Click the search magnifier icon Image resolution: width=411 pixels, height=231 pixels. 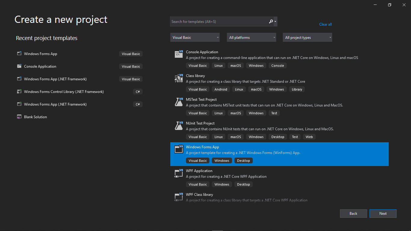click(271, 21)
